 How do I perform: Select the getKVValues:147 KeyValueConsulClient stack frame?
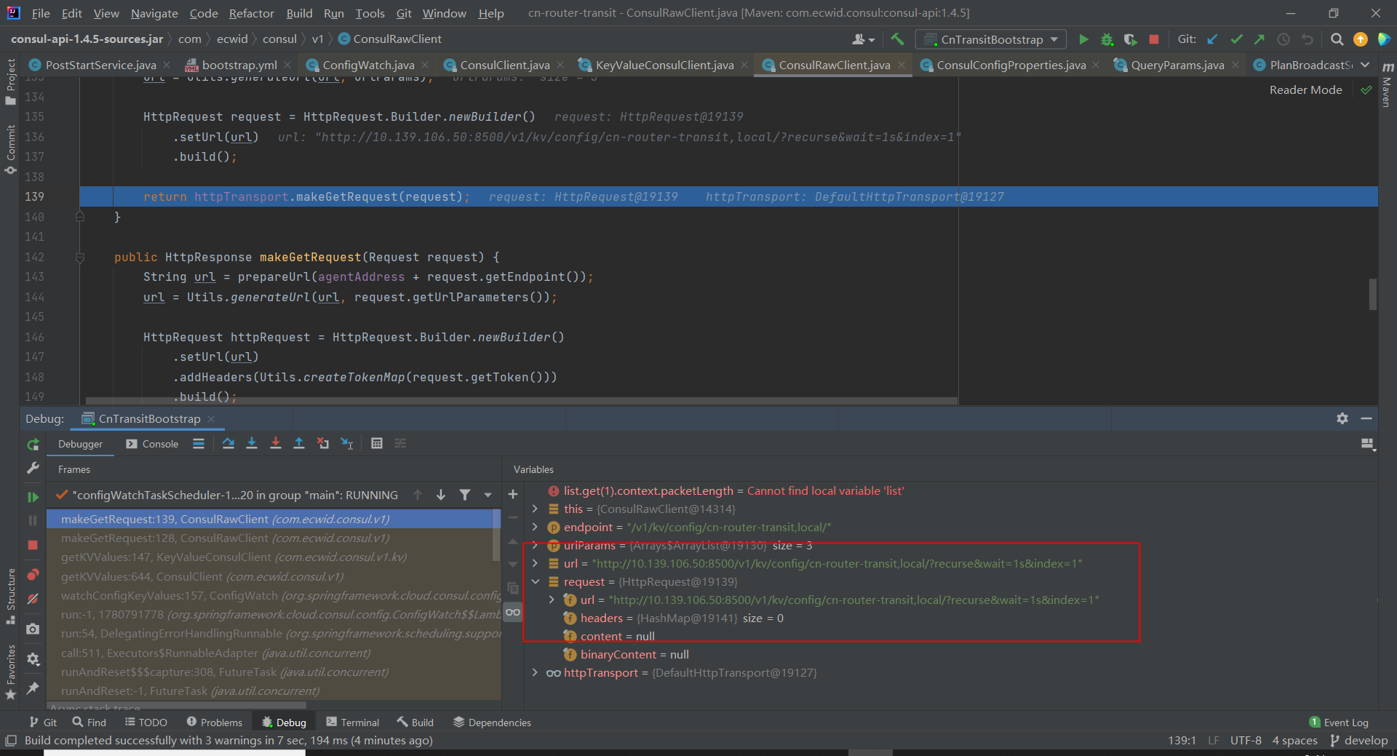[x=234, y=557]
